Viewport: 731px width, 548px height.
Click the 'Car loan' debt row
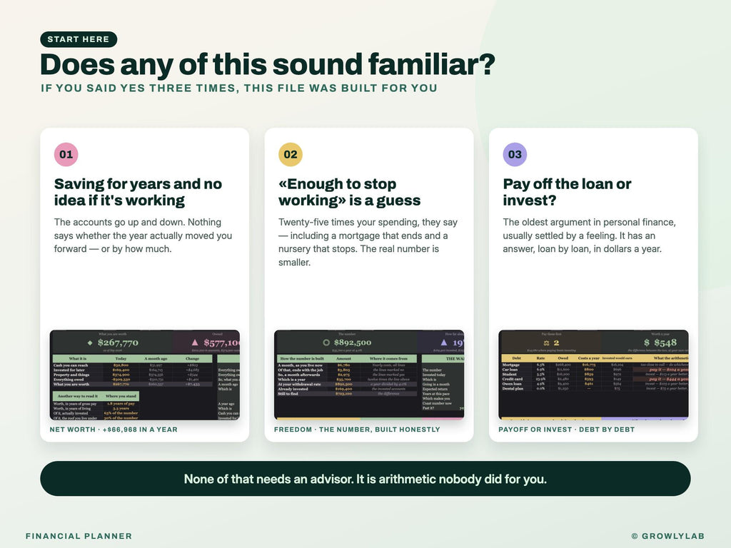(x=593, y=370)
